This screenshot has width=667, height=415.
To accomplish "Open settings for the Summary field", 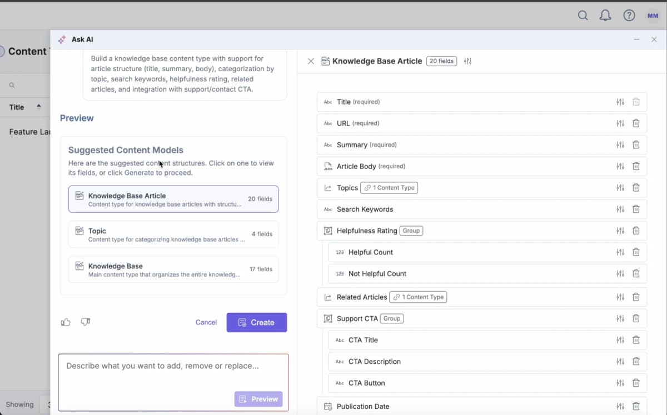I will [620, 144].
